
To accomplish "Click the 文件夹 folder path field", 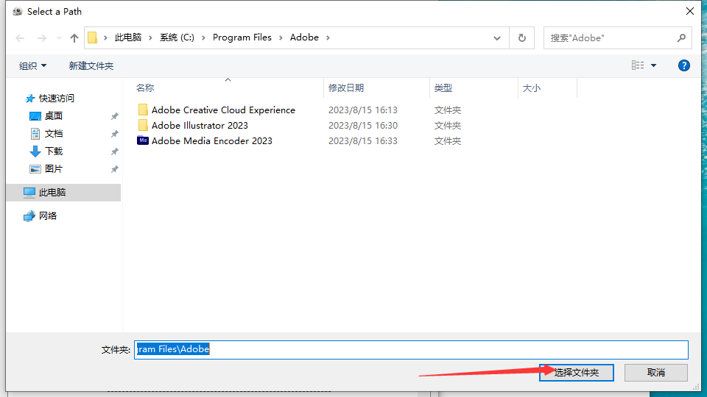I will tap(411, 350).
